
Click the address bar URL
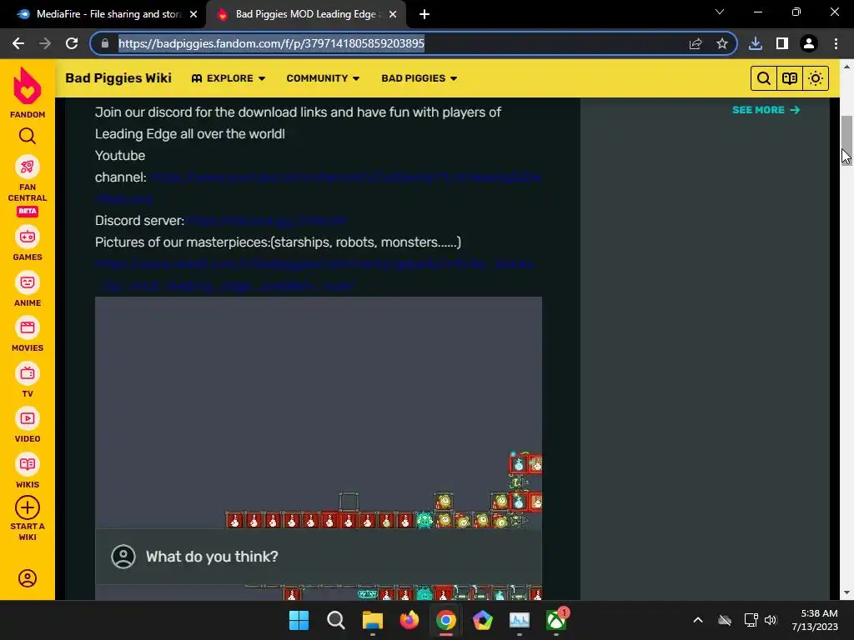(271, 43)
